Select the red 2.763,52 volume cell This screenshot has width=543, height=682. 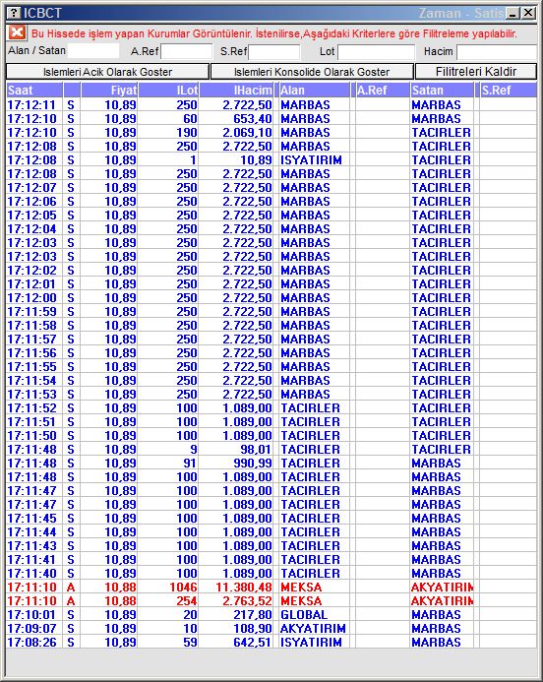[x=236, y=601]
